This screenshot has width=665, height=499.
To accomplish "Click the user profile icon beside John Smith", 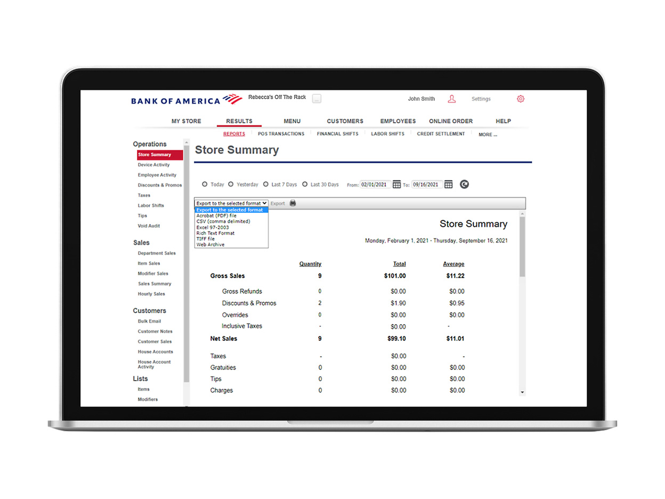I will [x=451, y=99].
